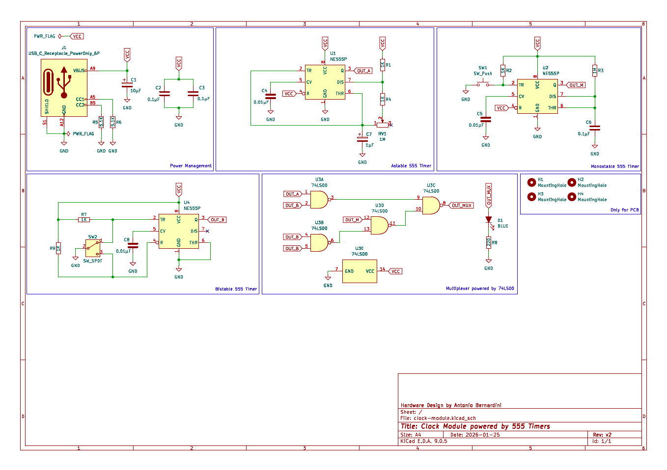Select resistor R2 near SW1
The image size is (667, 470).
[x=503, y=71]
